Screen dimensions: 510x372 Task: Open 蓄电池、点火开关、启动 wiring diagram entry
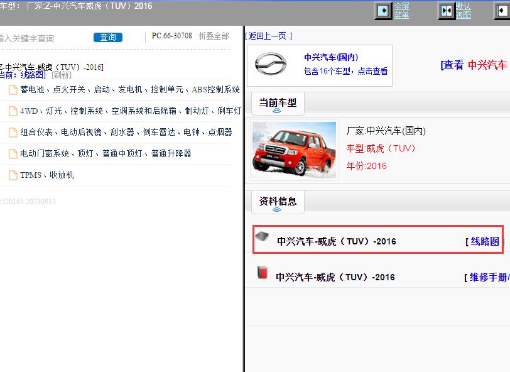pyautogui.click(x=130, y=89)
